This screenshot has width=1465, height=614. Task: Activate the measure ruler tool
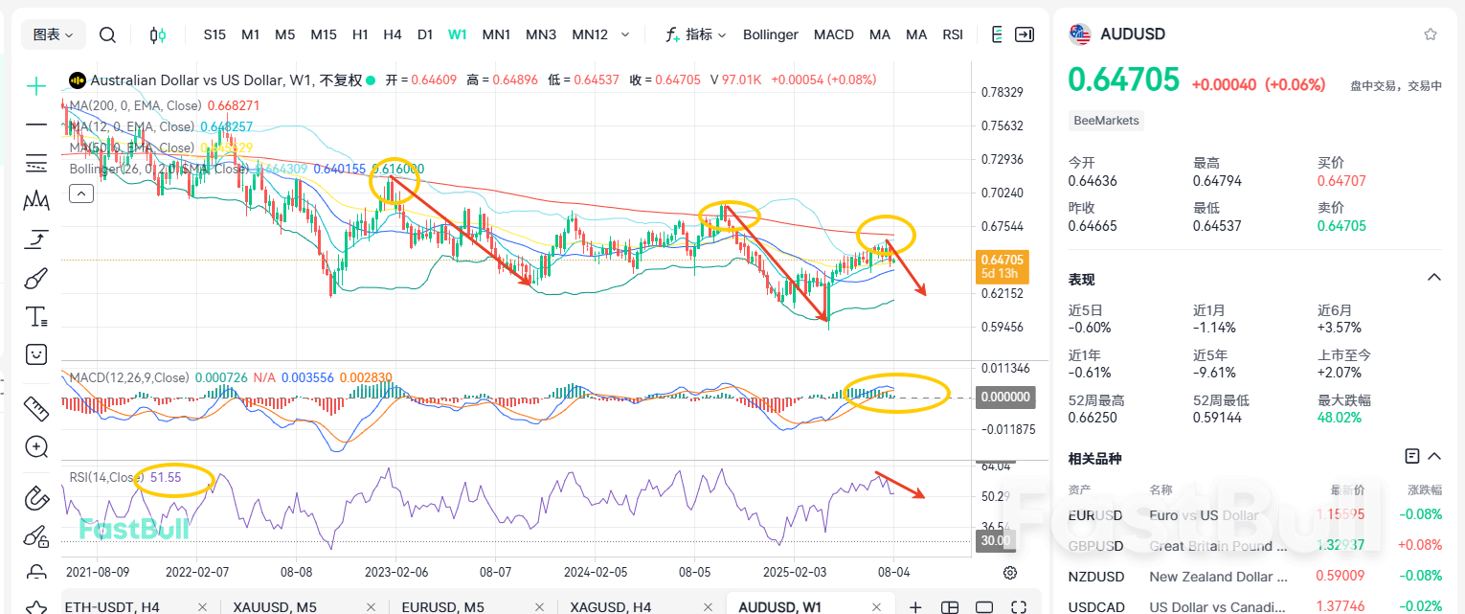pyautogui.click(x=35, y=408)
